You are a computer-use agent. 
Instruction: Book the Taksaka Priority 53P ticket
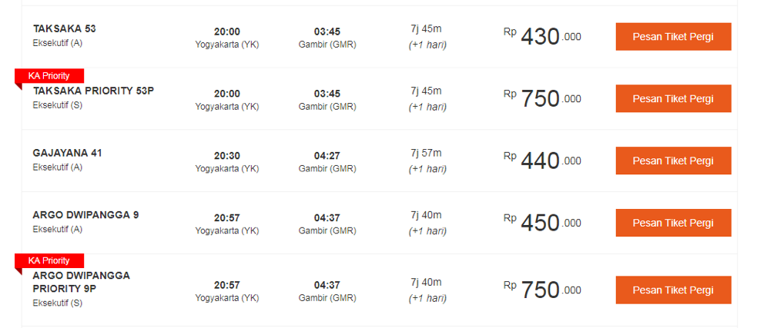tap(673, 99)
